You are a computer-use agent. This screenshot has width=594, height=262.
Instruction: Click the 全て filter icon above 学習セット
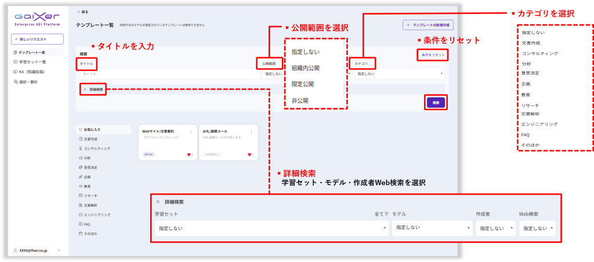(381, 214)
